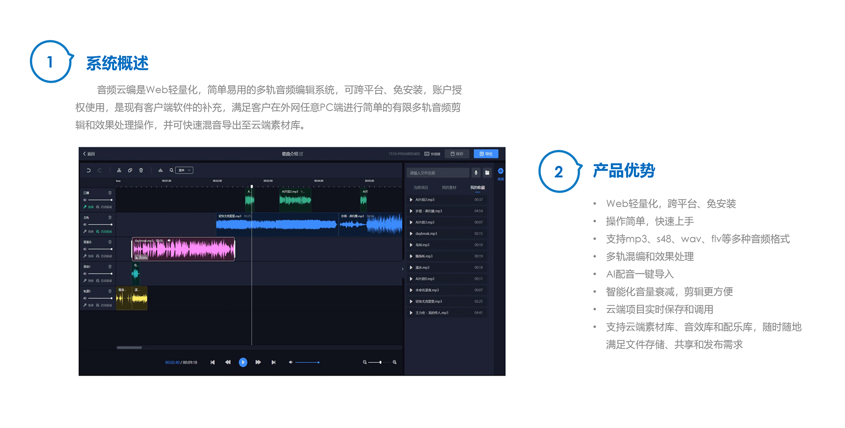The width and height of the screenshot is (845, 428).
Task: Delete selected clip via toolbar trash icon
Action: [141, 170]
